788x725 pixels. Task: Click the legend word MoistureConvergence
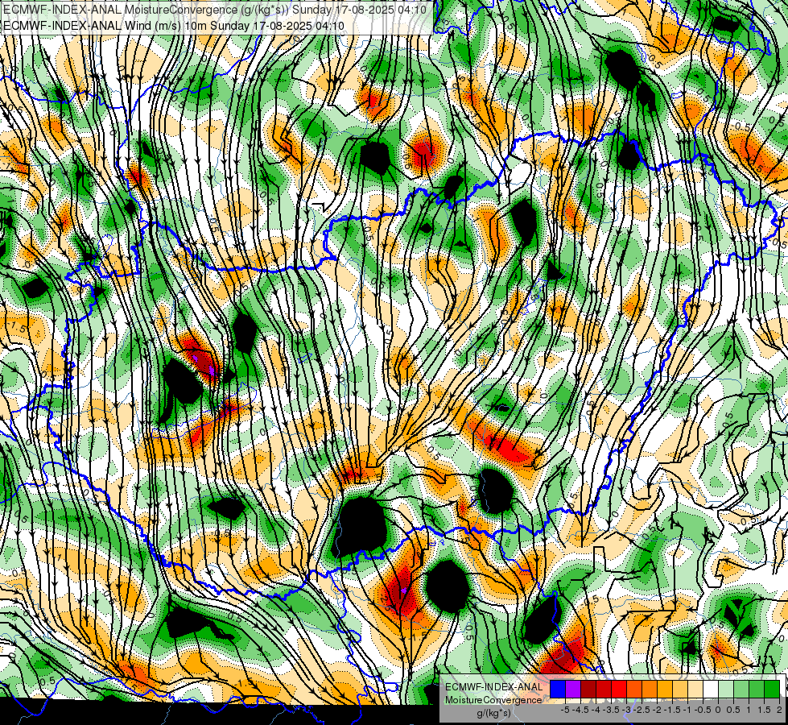(494, 700)
